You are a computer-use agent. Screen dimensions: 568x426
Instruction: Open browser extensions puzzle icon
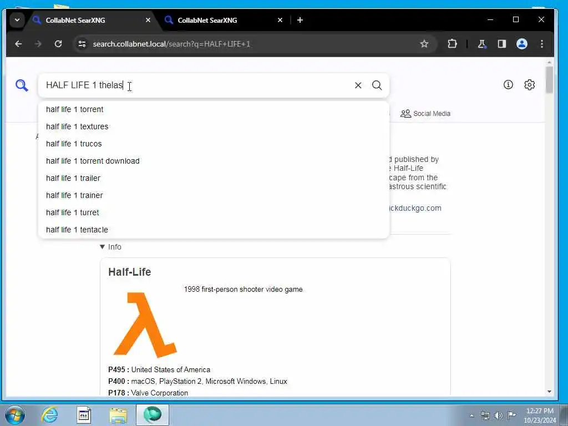pyautogui.click(x=452, y=44)
